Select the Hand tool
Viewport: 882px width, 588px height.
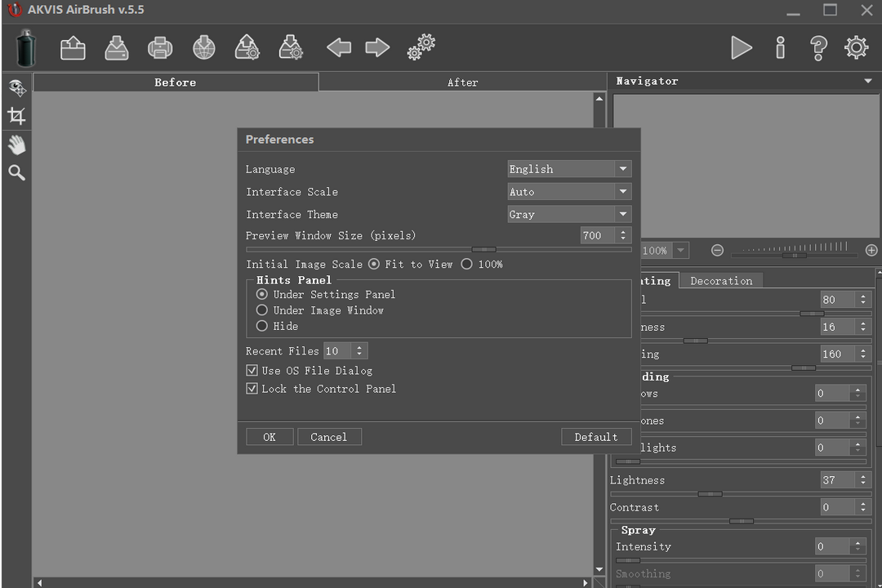16,145
